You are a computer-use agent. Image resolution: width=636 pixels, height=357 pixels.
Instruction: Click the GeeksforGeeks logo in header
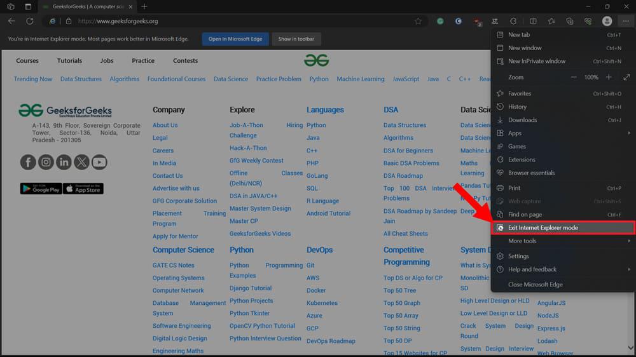coord(316,60)
